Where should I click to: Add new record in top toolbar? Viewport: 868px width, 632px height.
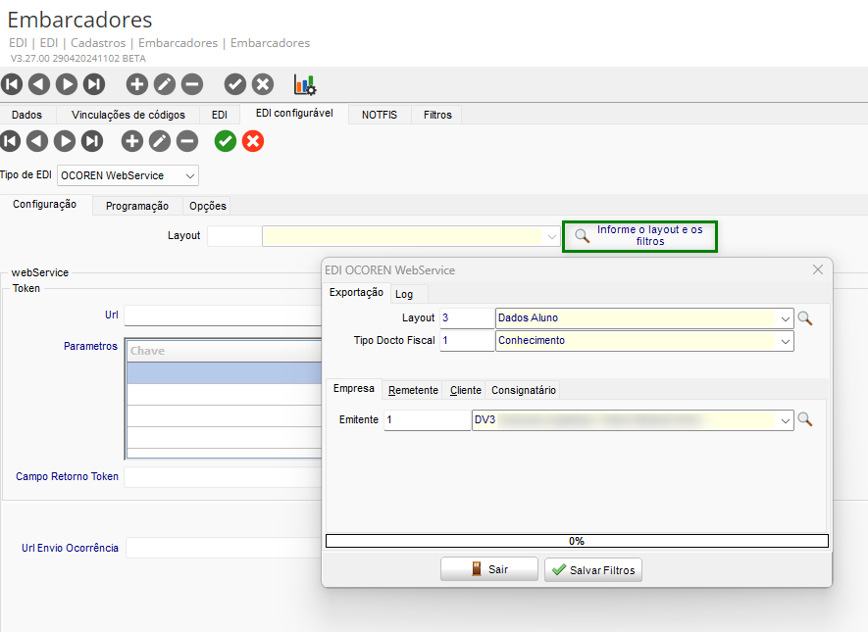tap(136, 84)
